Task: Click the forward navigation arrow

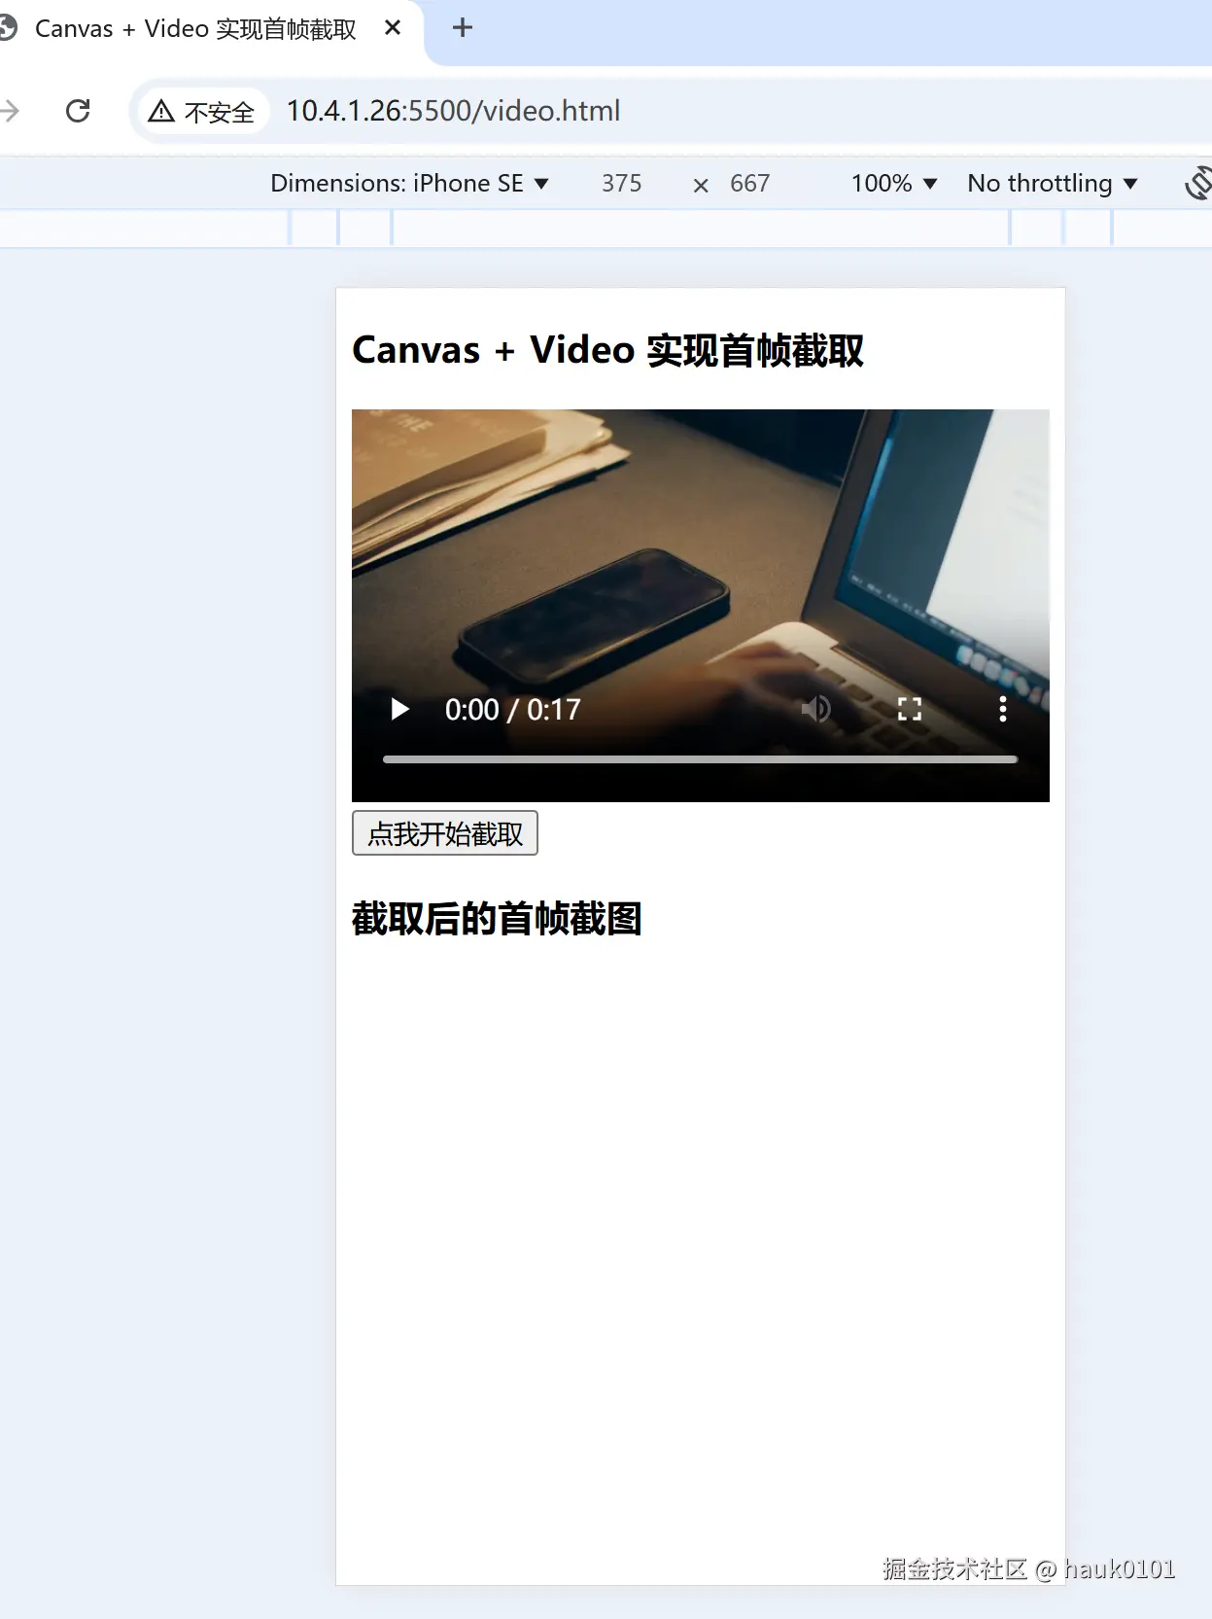Action: [10, 111]
